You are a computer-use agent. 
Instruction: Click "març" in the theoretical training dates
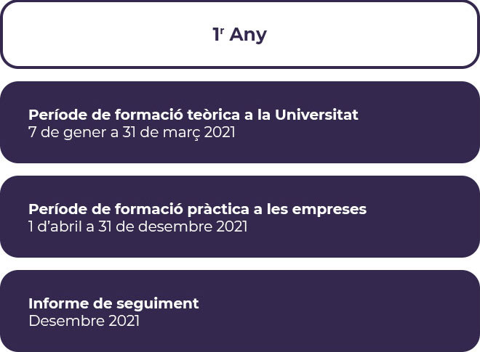point(182,134)
